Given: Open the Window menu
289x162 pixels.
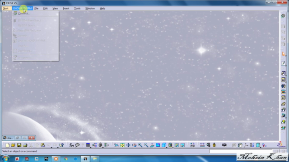Looking at the screenshot, I should tap(90, 9).
